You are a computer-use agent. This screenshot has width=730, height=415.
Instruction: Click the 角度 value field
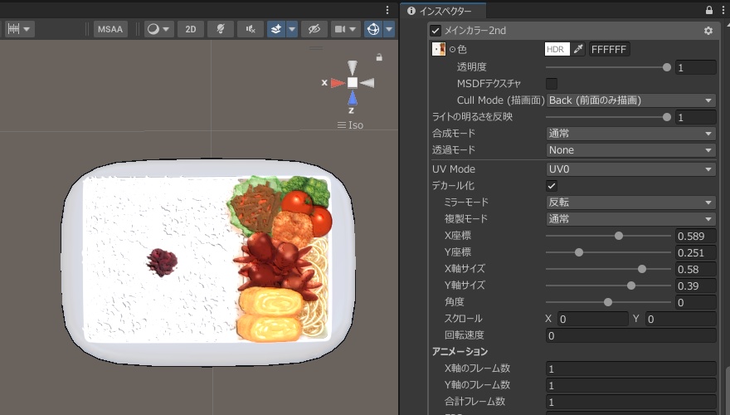pyautogui.click(x=695, y=303)
